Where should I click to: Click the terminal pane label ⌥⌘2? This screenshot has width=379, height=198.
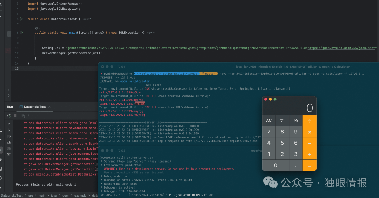[121, 151]
